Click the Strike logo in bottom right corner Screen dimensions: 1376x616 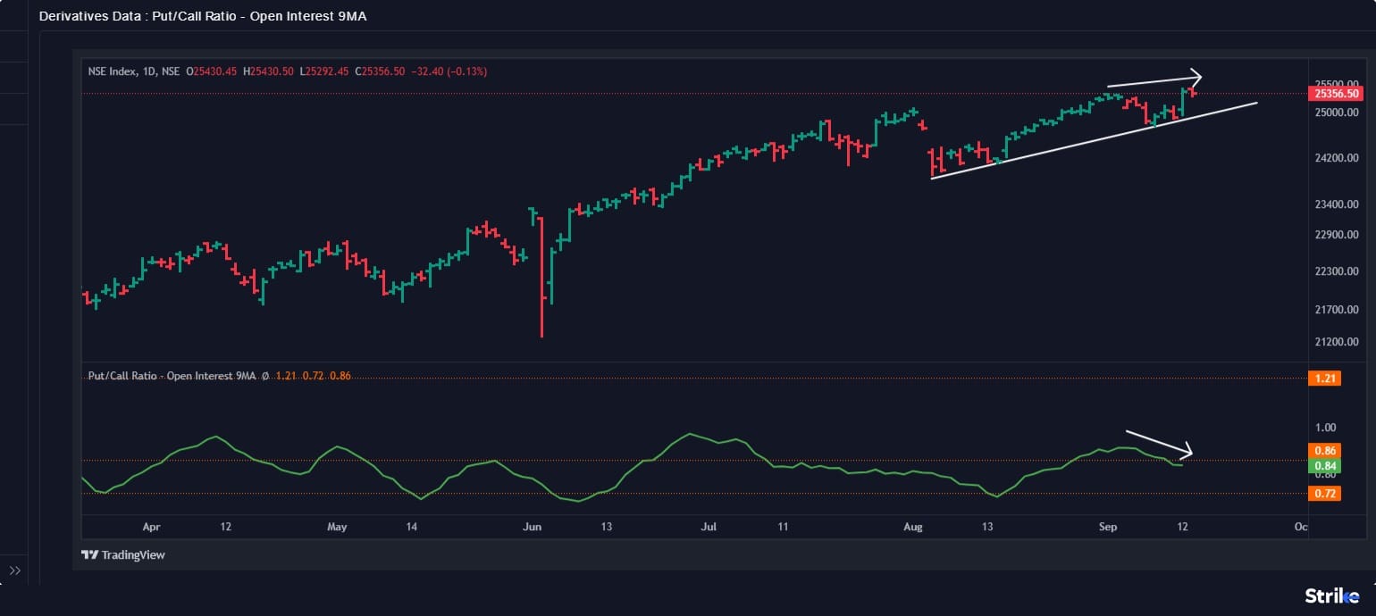pos(1331,595)
